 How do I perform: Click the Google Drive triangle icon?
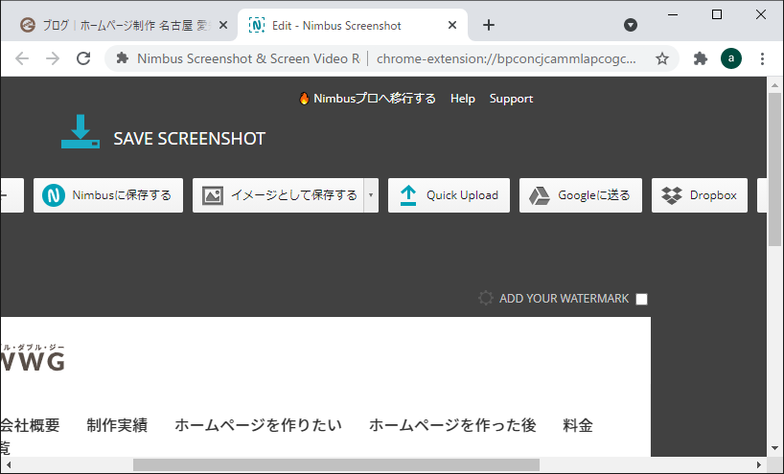[540, 195]
